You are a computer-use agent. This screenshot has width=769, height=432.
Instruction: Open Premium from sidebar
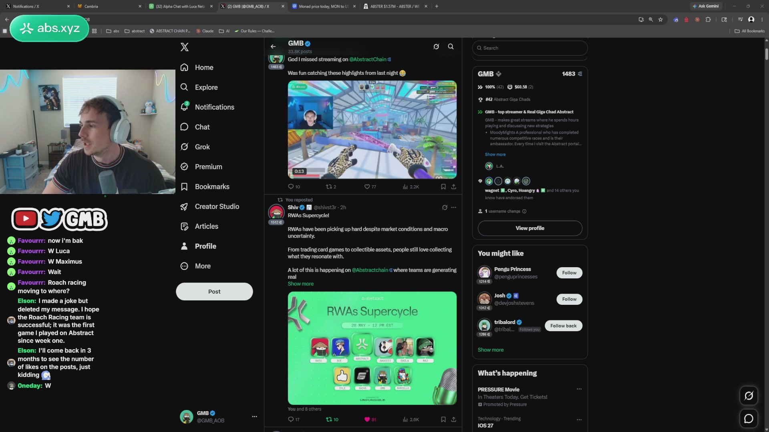tap(201, 167)
